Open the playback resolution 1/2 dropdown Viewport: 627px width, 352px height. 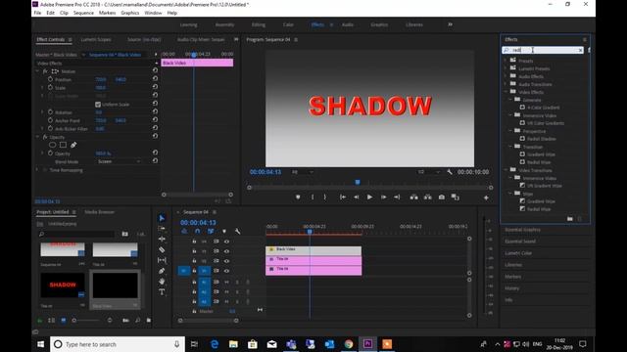pos(429,172)
